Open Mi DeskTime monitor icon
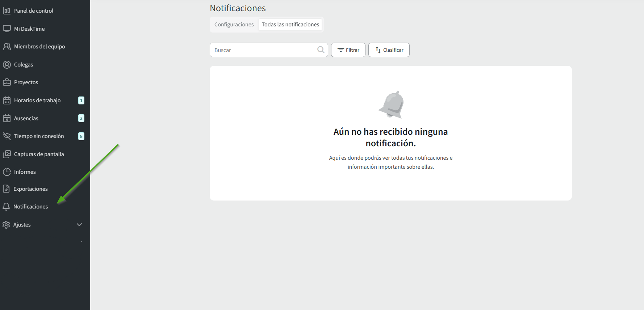This screenshot has height=310, width=644. pyautogui.click(x=7, y=29)
